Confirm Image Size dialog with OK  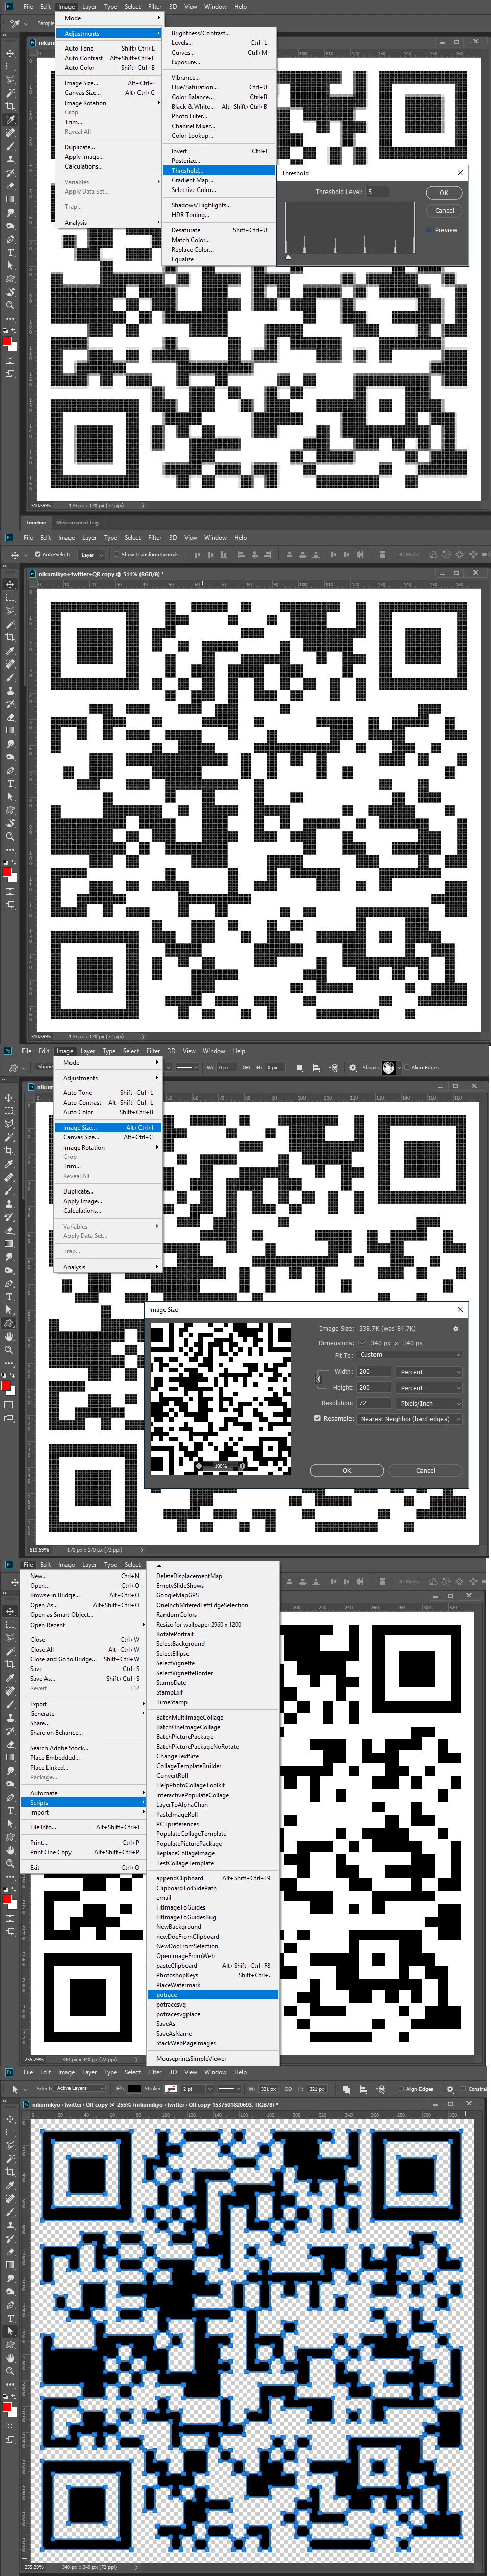tap(347, 1470)
